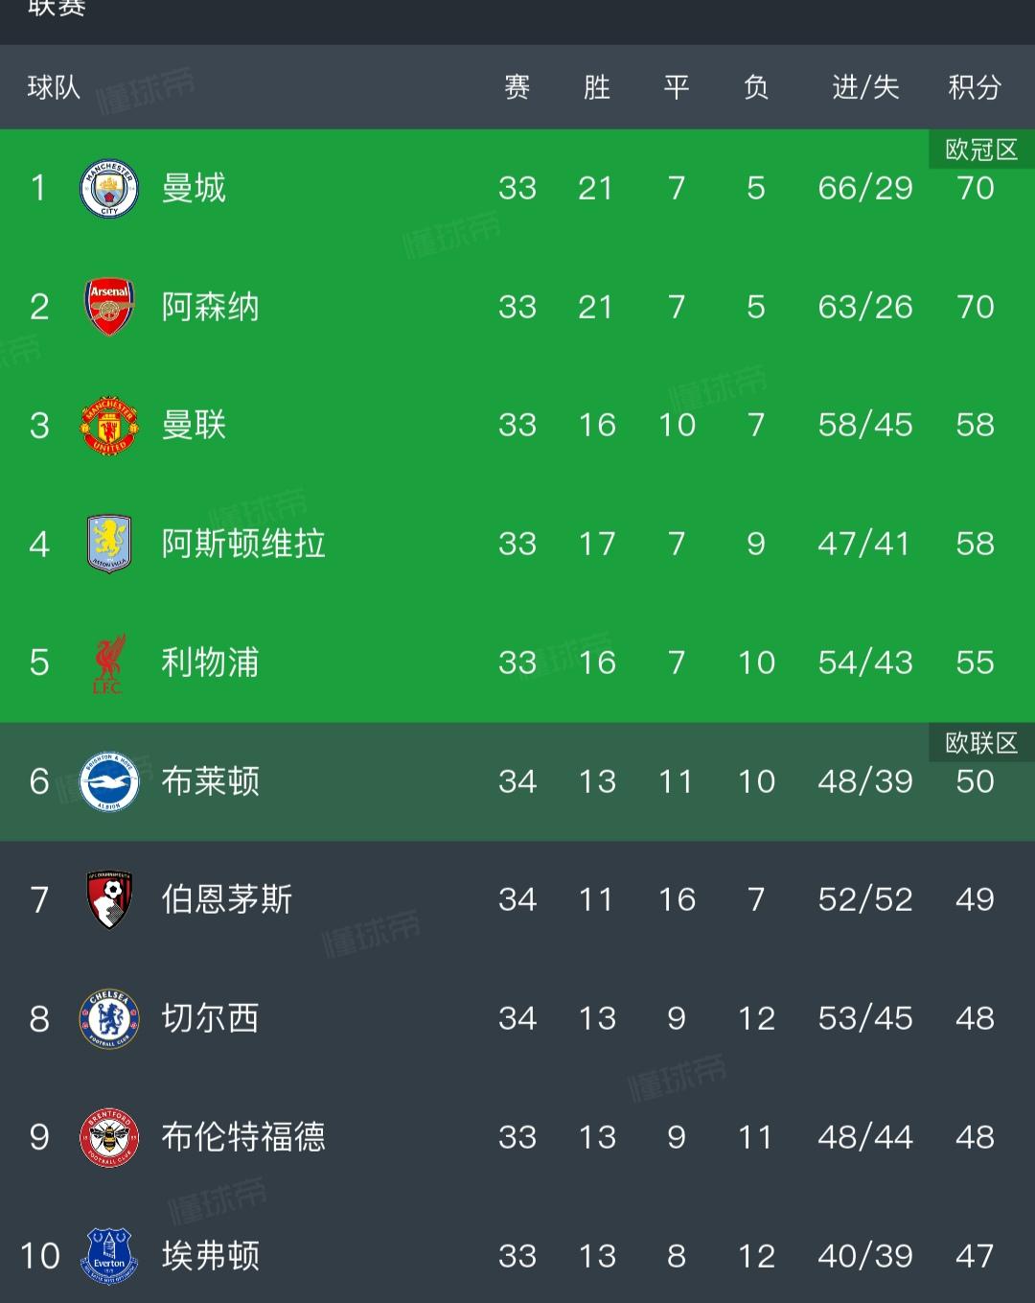Tap the 进/失 column header
Screen dimensions: 1035x1303
point(865,88)
